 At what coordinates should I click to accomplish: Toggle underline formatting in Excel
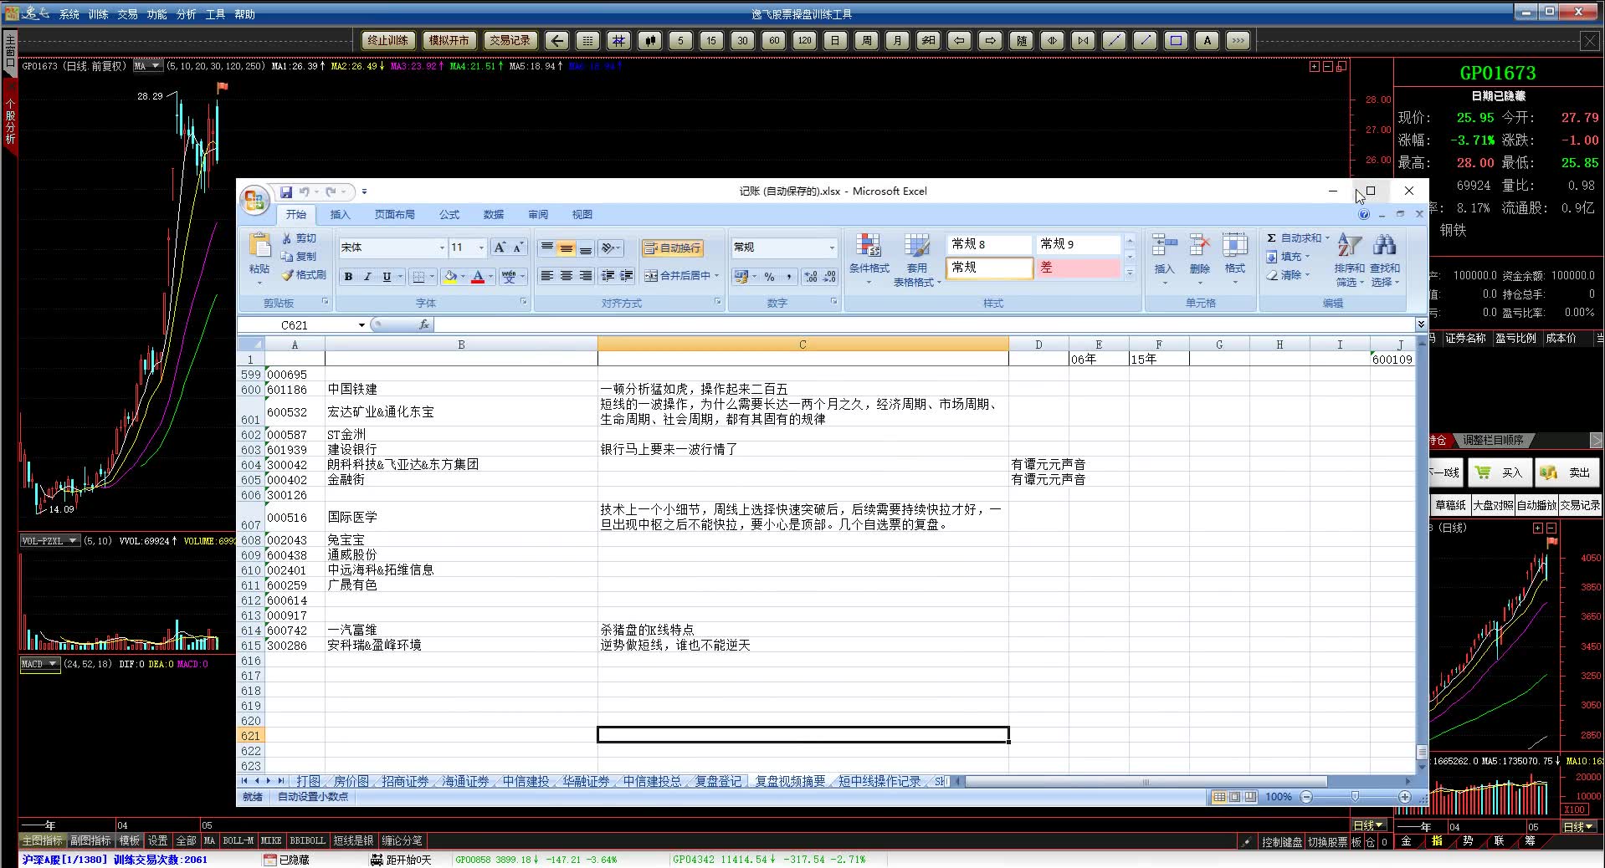(x=387, y=277)
